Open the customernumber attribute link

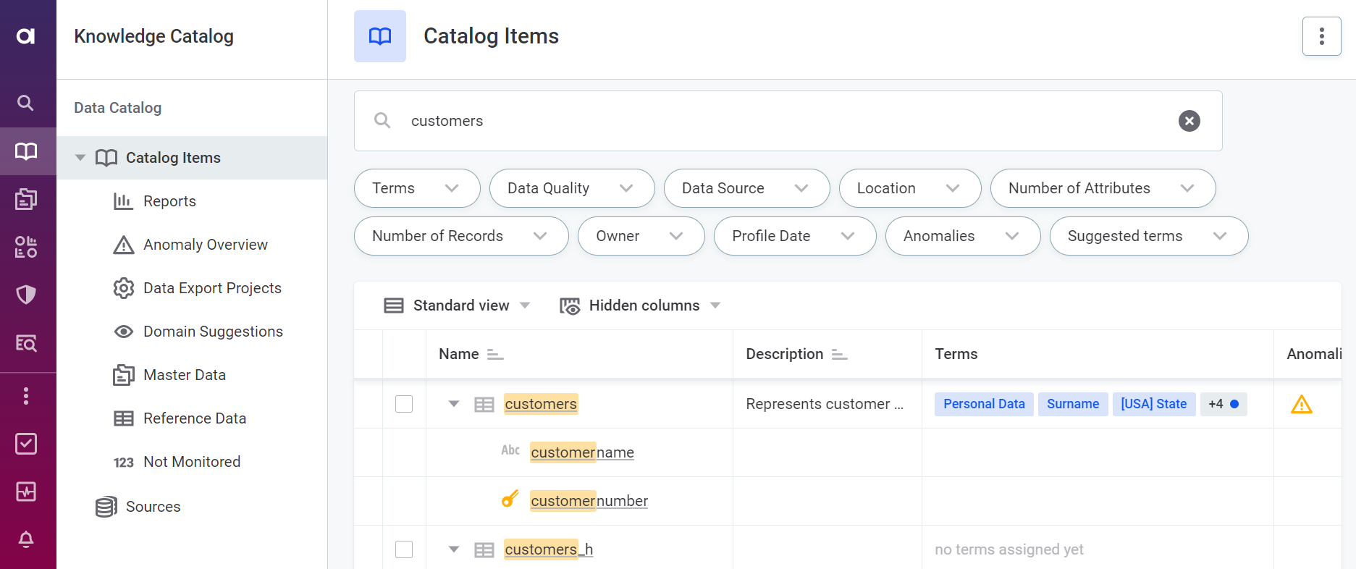click(589, 501)
